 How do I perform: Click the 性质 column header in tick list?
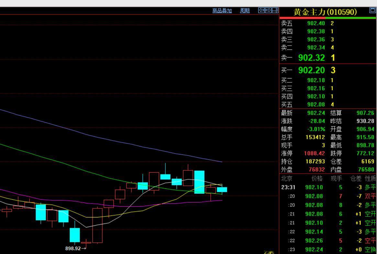pos(371,178)
